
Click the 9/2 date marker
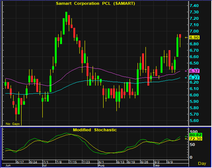click(157, 162)
